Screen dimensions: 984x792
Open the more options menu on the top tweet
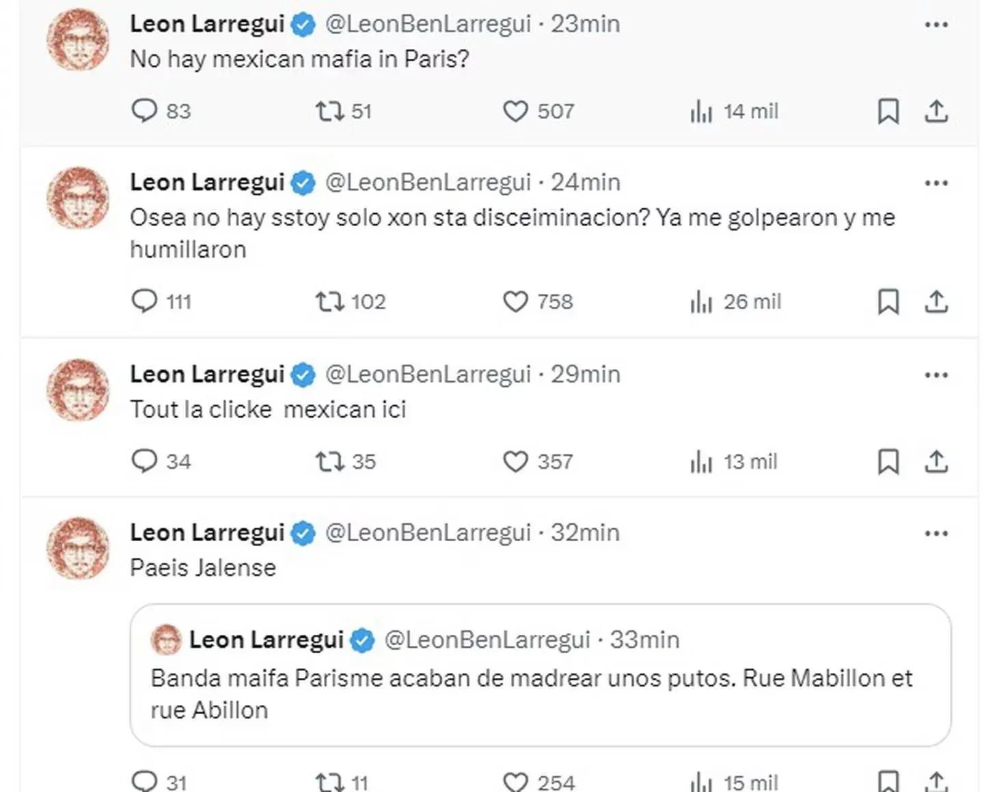coord(938,23)
